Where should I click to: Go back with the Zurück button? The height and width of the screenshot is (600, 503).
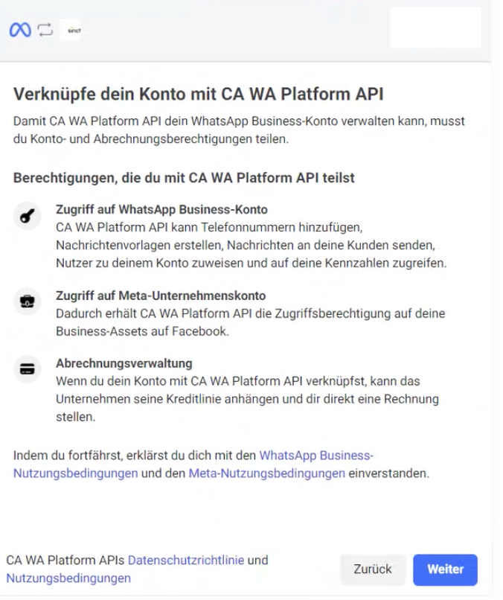point(373,569)
